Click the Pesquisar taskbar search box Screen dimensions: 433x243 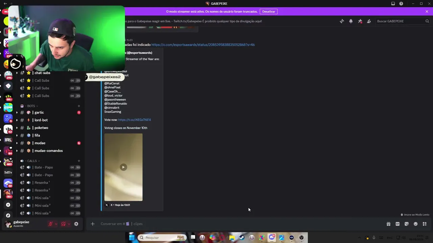[x=162, y=238]
